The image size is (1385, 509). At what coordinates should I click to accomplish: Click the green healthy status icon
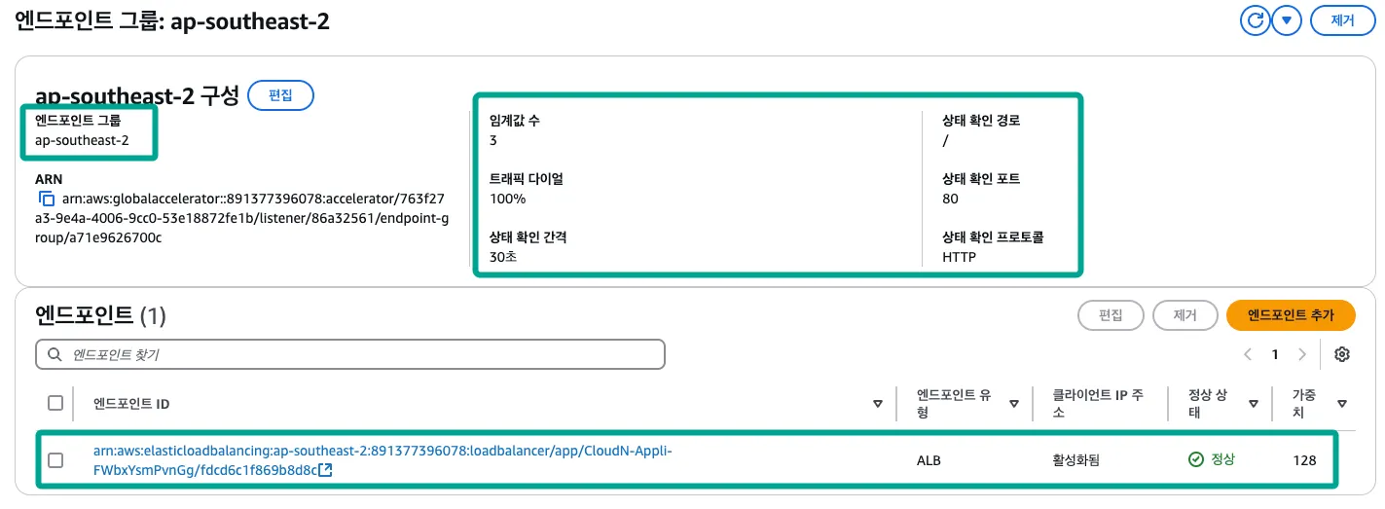[x=1196, y=459]
